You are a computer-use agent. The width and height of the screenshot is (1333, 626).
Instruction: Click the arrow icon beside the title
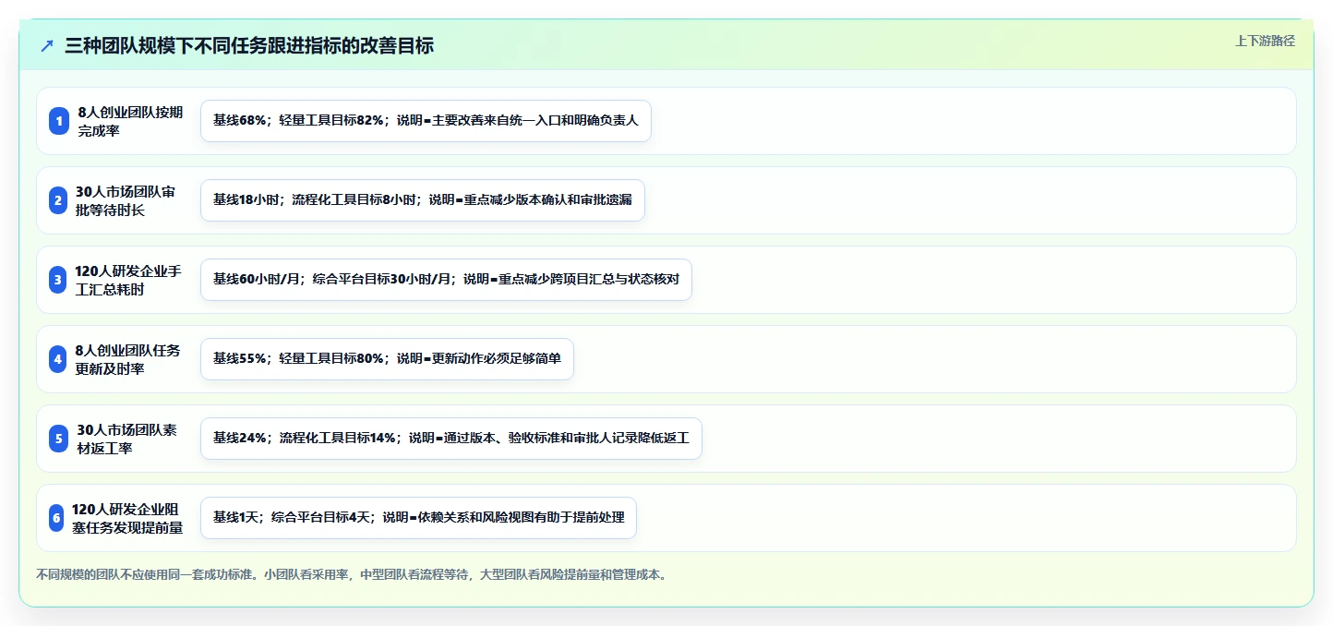point(47,46)
